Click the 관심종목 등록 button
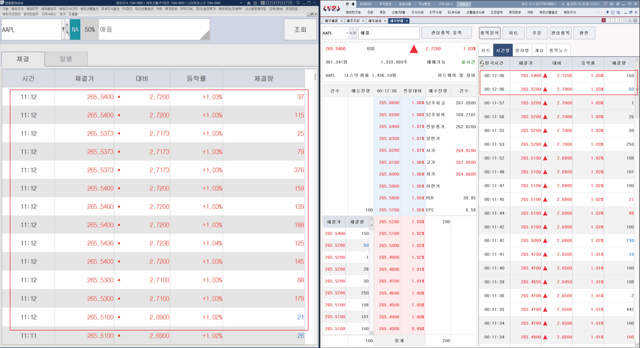 446,33
